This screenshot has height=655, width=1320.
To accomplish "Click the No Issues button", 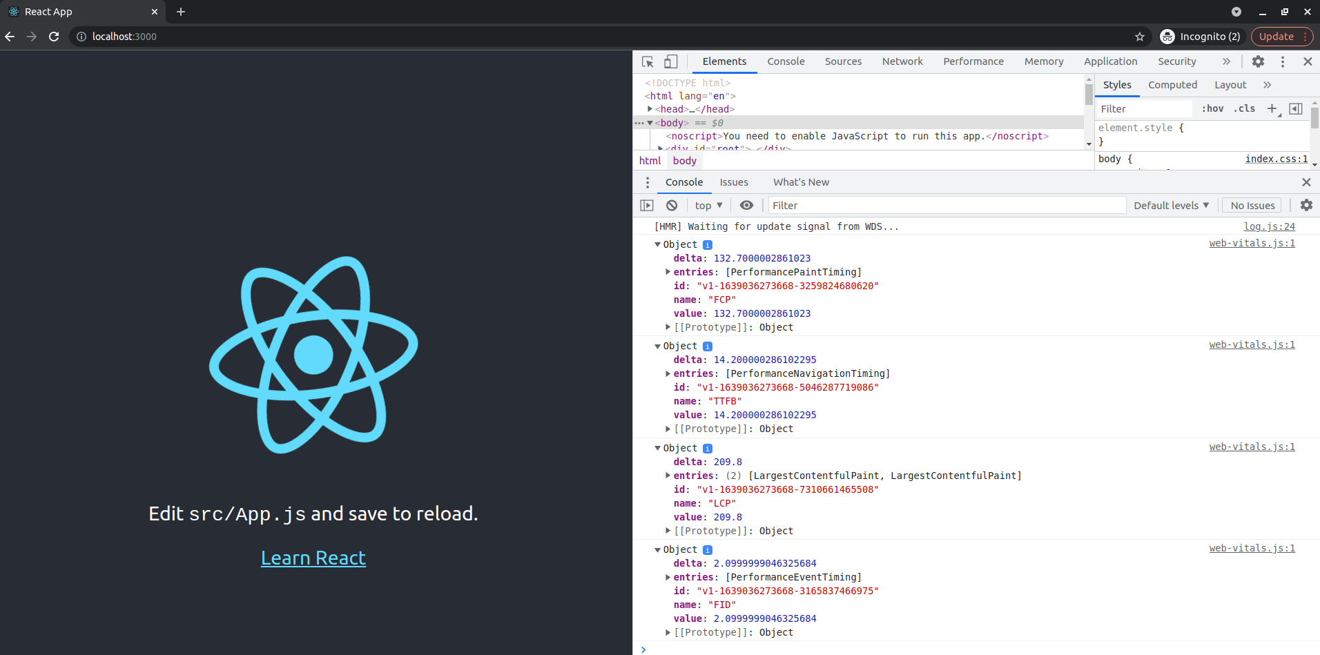I will (x=1252, y=205).
